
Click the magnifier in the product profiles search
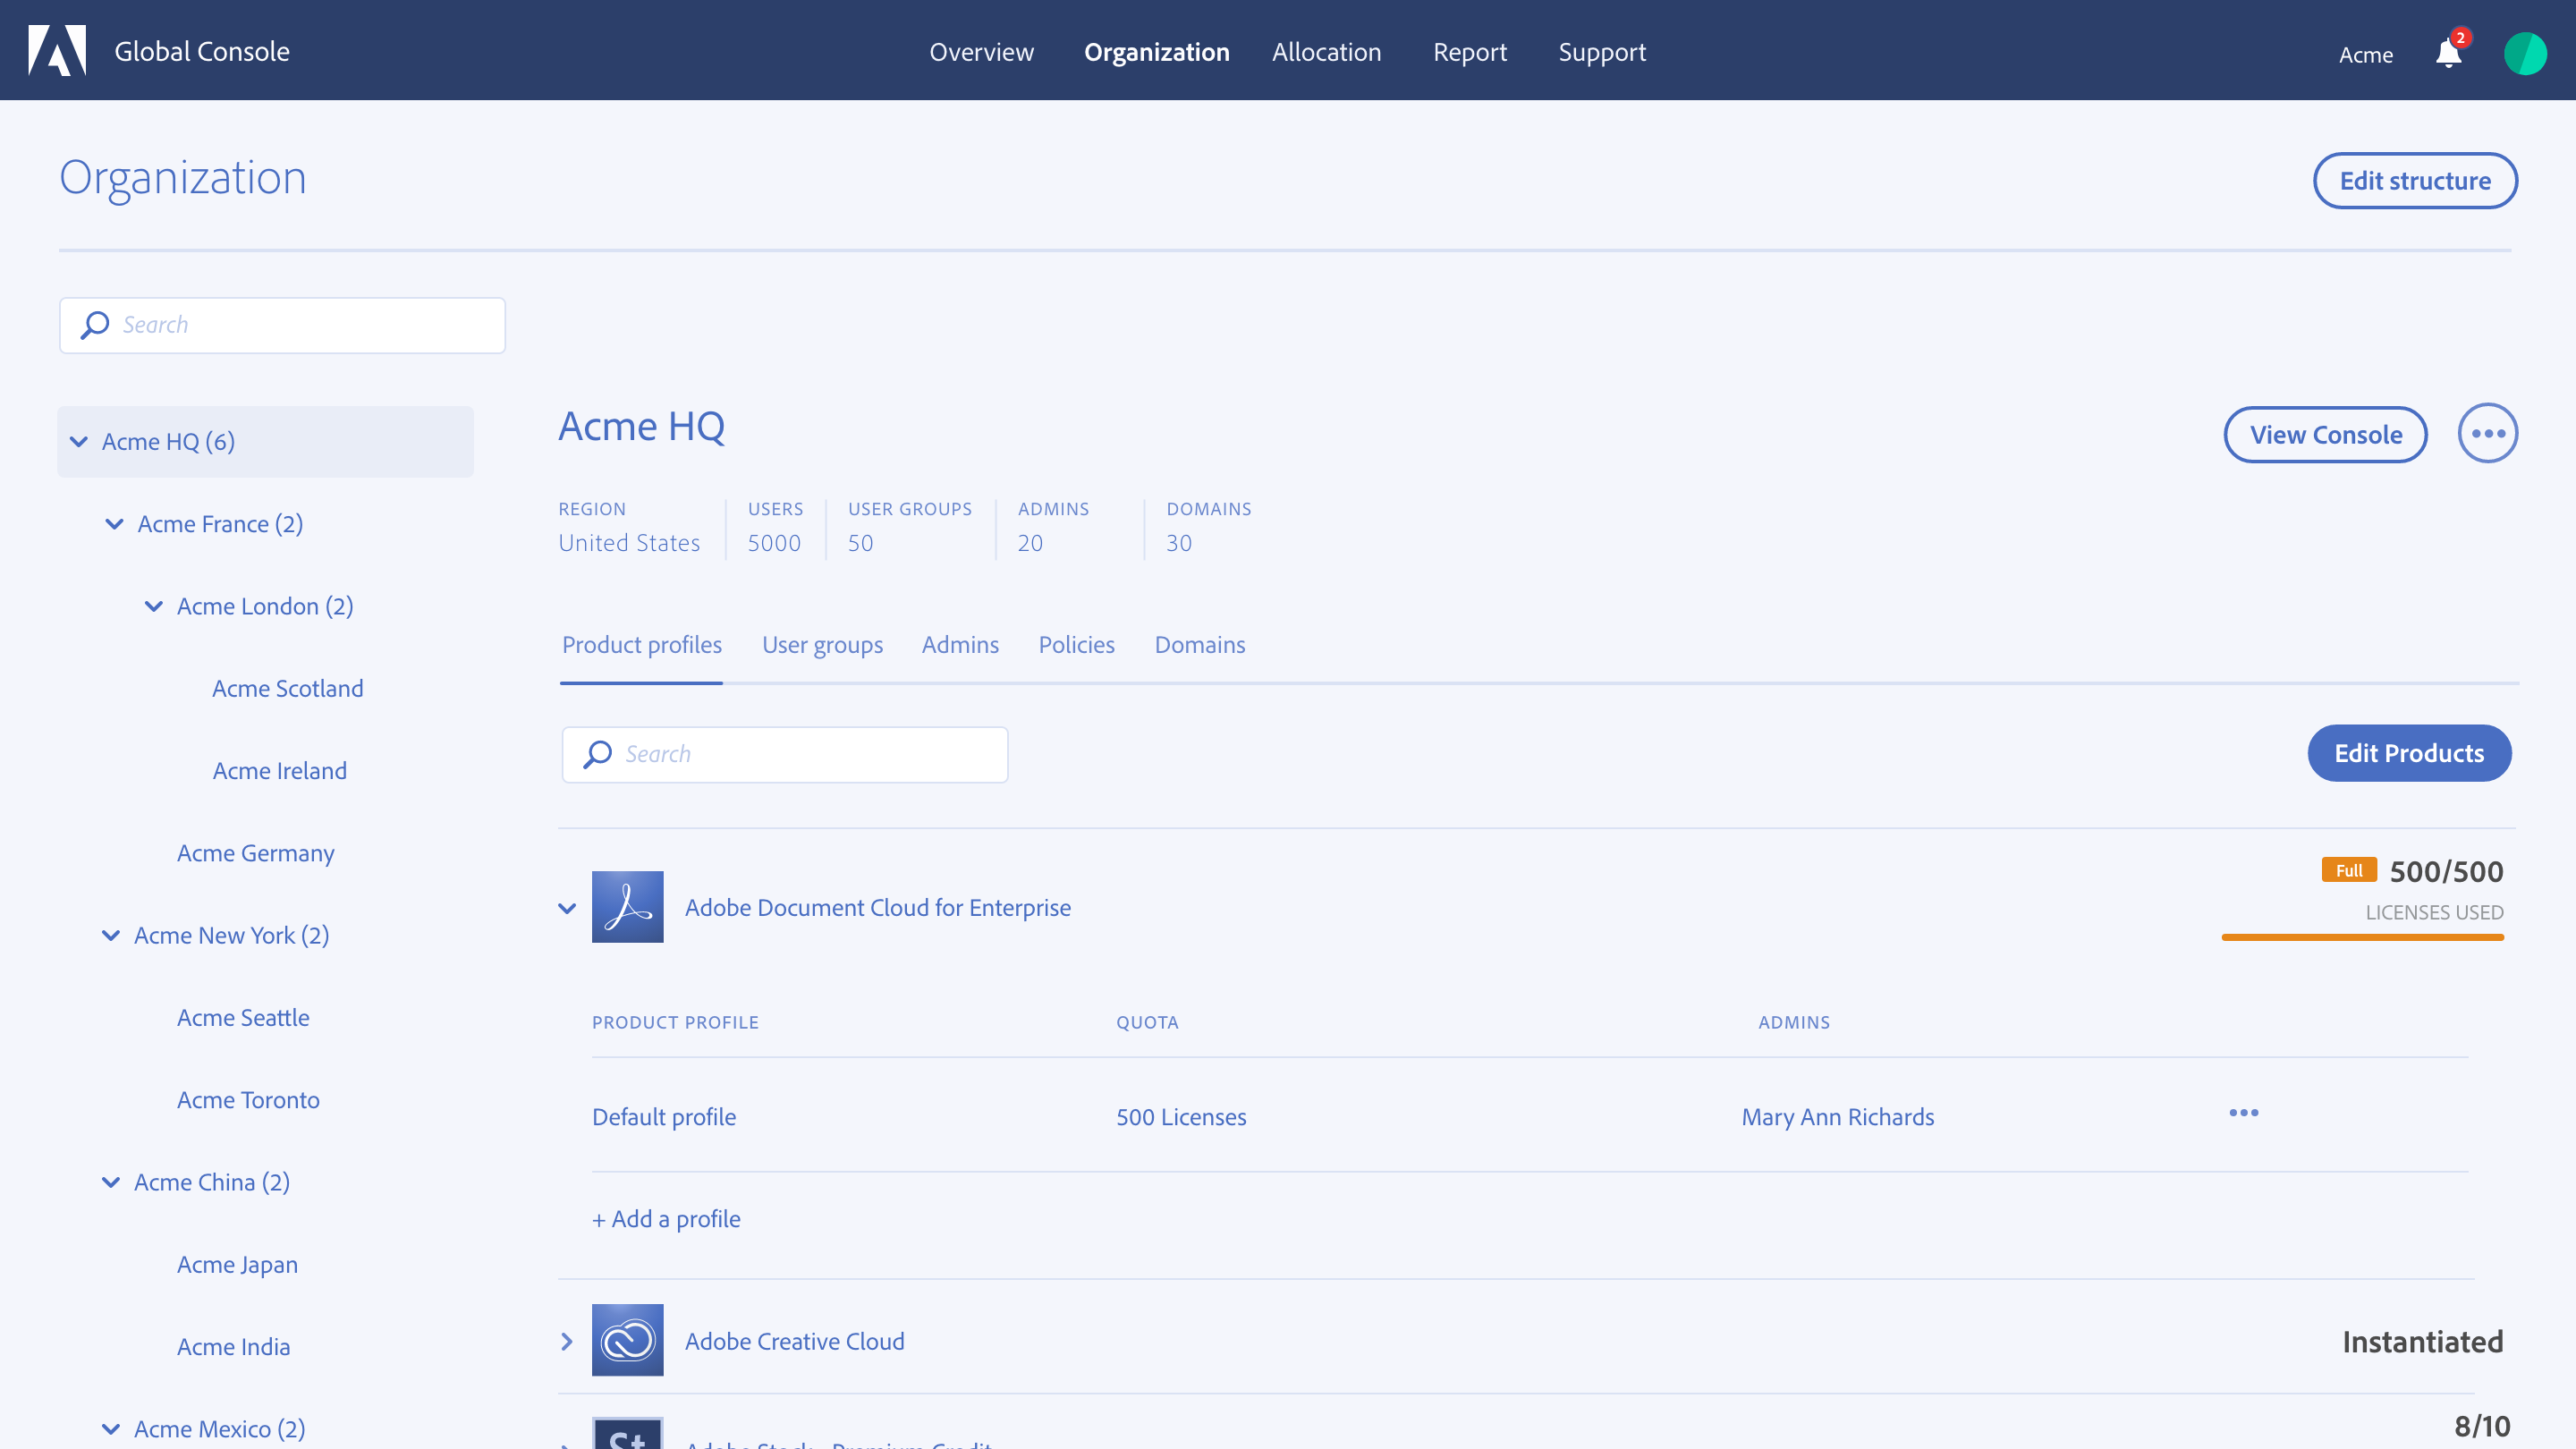pos(598,754)
